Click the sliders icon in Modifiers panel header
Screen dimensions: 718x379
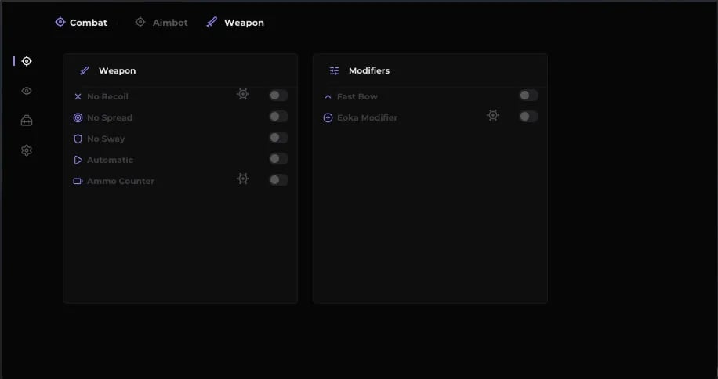tap(334, 70)
